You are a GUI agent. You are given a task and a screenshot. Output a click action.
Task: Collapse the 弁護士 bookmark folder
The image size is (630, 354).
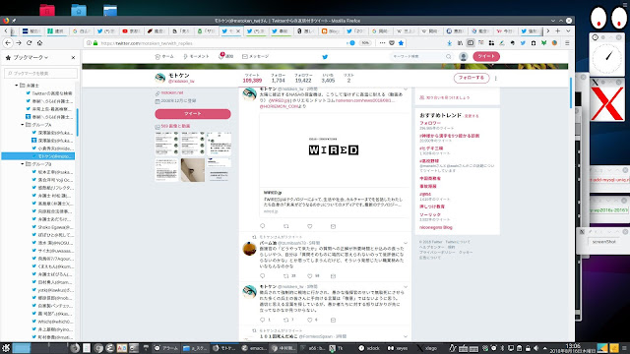[x=17, y=86]
